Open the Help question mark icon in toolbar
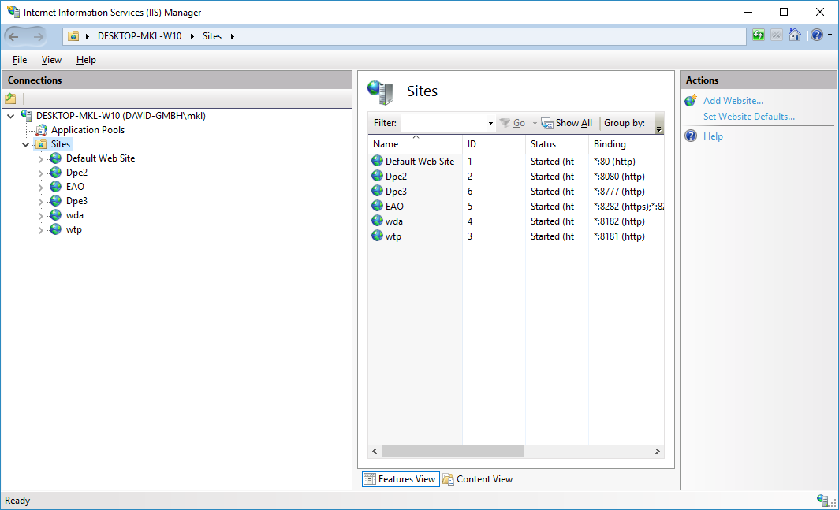Viewport: 839px width, 510px height. 816,35
